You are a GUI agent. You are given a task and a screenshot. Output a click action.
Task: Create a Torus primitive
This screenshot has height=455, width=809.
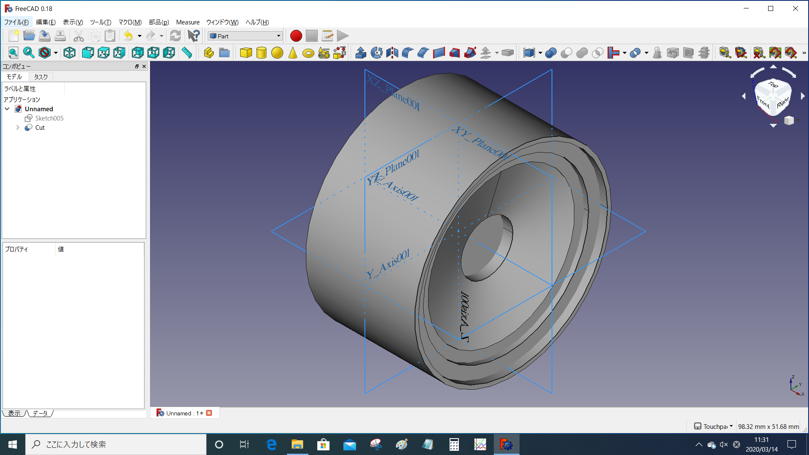(308, 53)
